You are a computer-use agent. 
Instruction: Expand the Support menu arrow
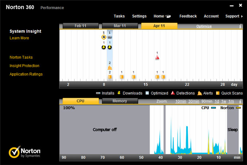pyautogui.click(x=242, y=16)
